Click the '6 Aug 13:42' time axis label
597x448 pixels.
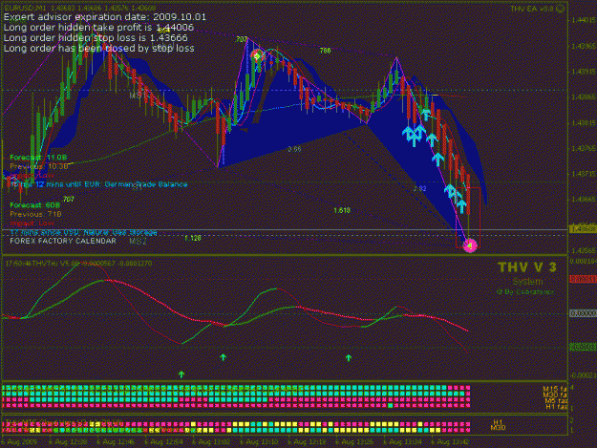(450, 442)
